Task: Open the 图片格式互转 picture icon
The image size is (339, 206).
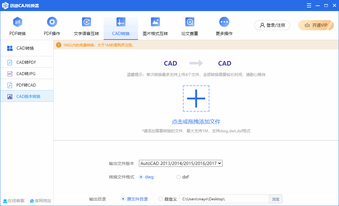Action: pos(155,22)
